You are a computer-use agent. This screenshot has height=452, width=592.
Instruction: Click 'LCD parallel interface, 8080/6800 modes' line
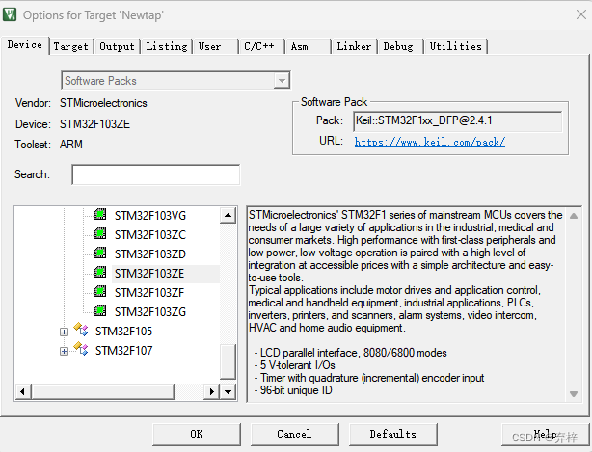tap(351, 353)
